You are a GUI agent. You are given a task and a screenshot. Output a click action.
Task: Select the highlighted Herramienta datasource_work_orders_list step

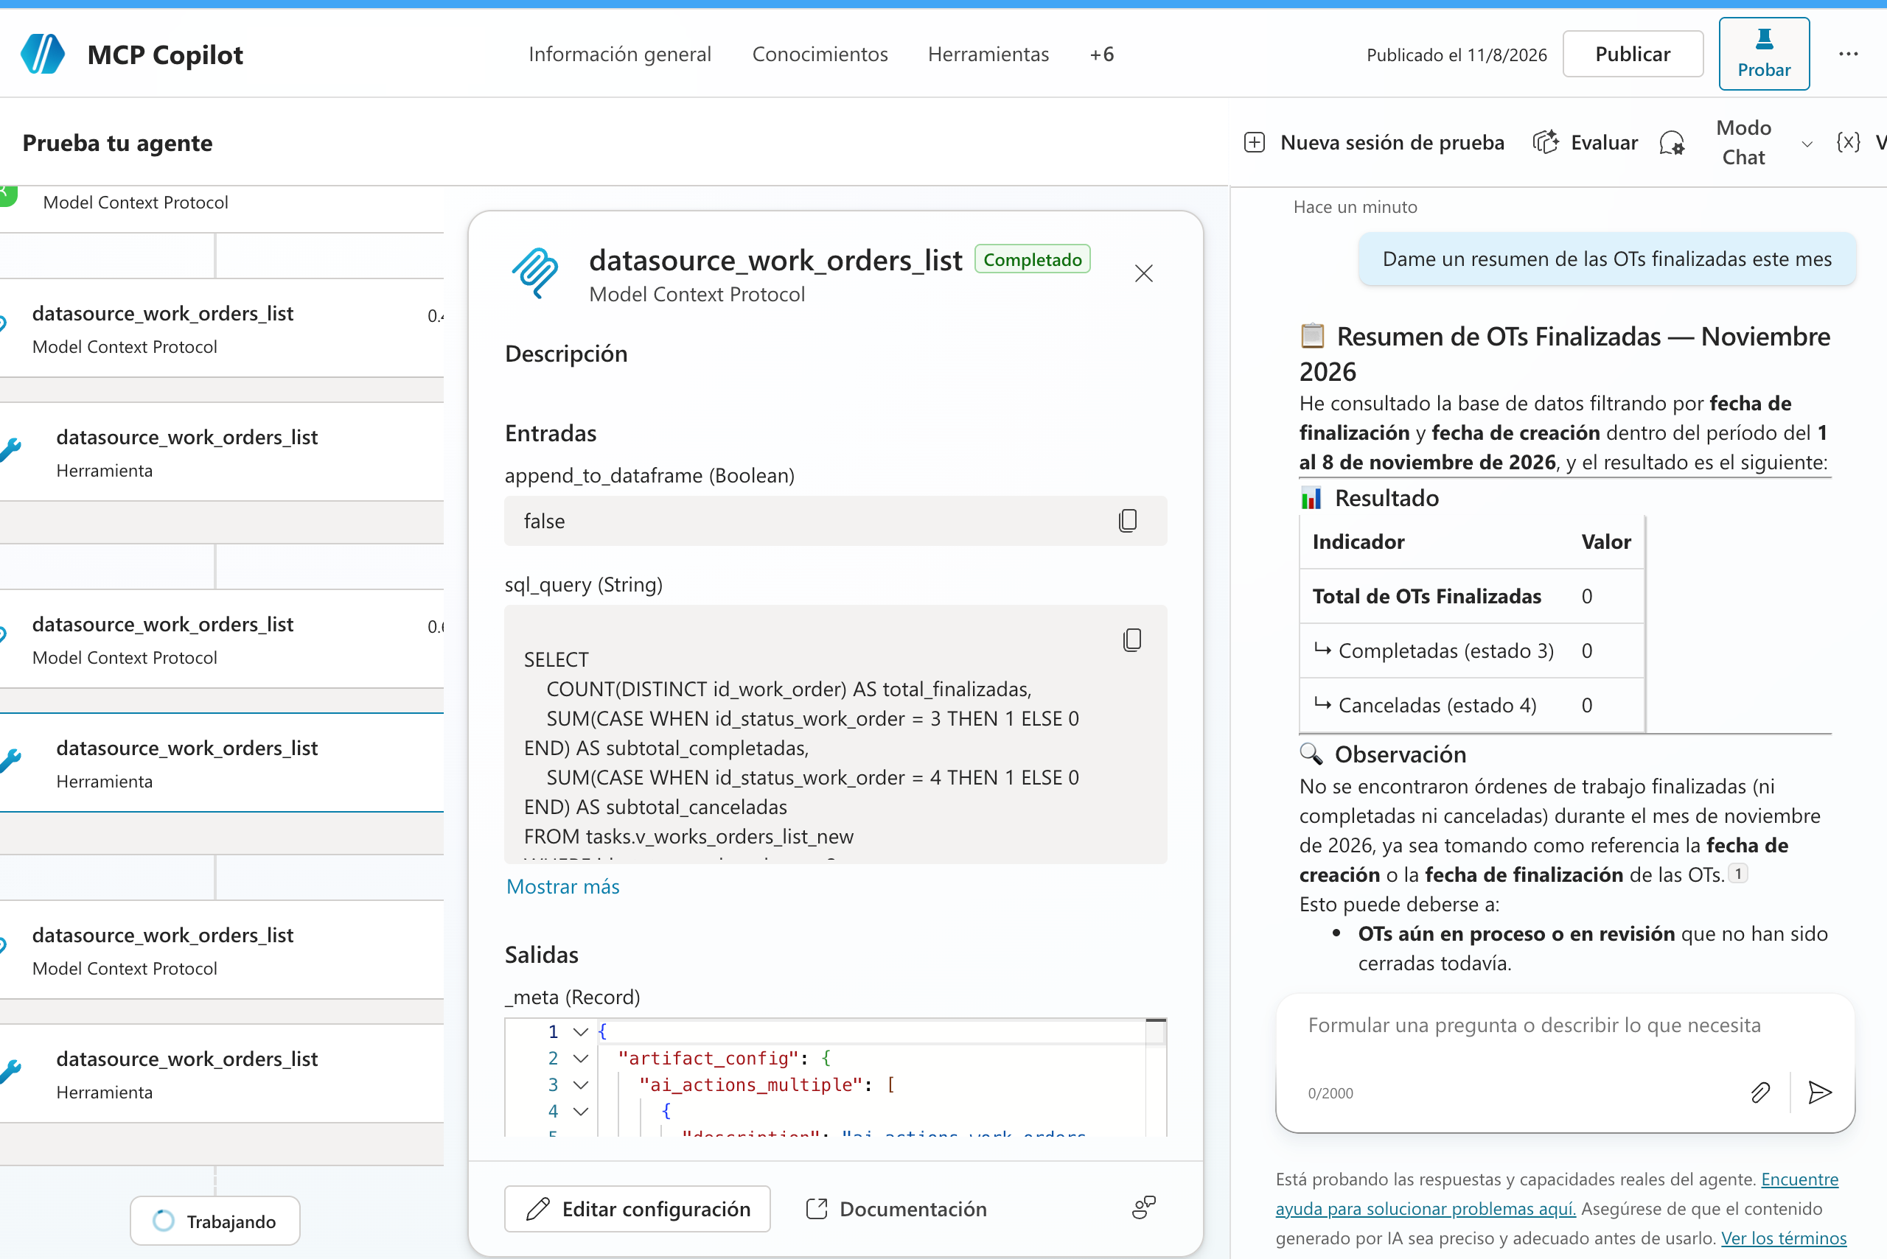(x=222, y=762)
